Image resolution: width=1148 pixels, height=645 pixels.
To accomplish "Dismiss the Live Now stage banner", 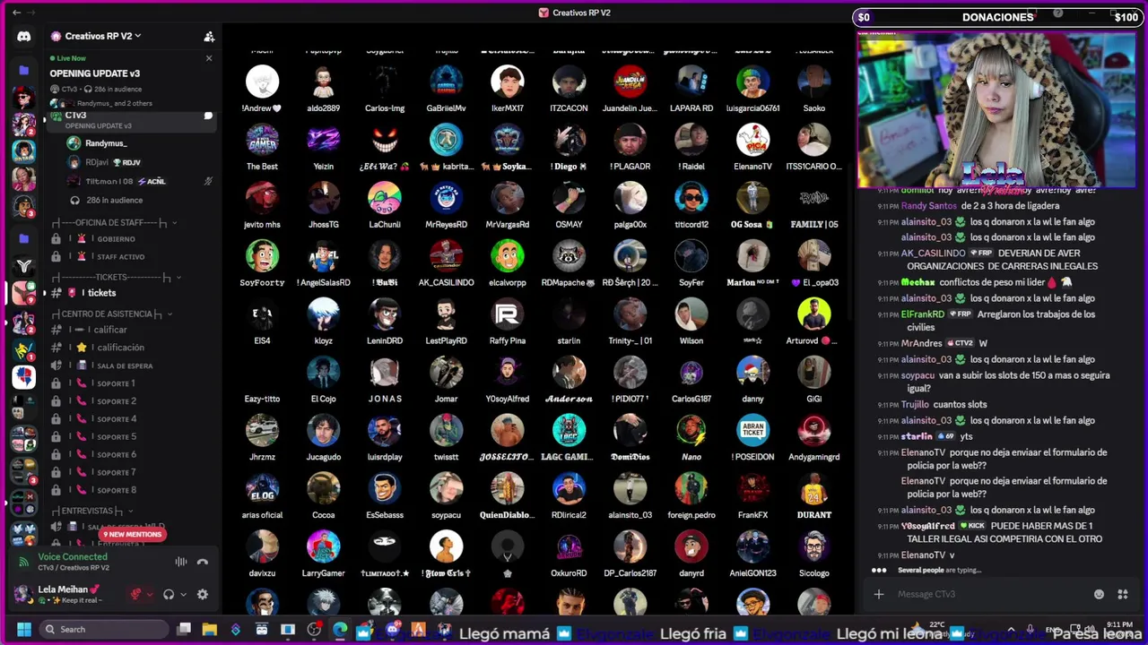I will pyautogui.click(x=209, y=58).
